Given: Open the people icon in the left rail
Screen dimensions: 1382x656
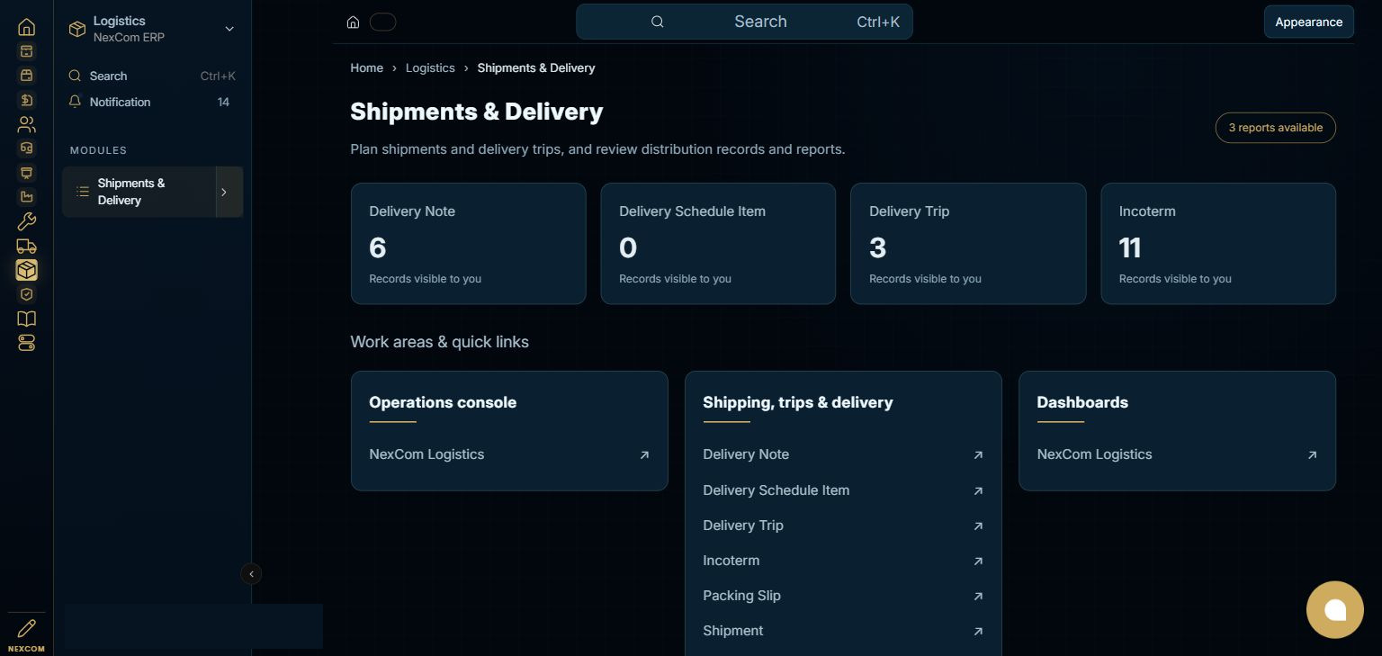Looking at the screenshot, I should [x=26, y=124].
